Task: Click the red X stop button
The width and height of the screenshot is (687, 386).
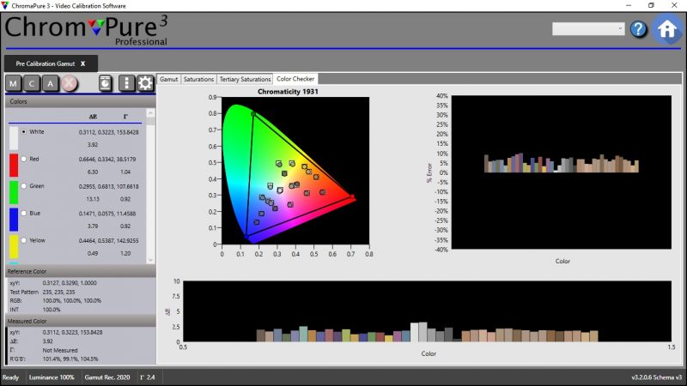Action: pyautogui.click(x=70, y=83)
